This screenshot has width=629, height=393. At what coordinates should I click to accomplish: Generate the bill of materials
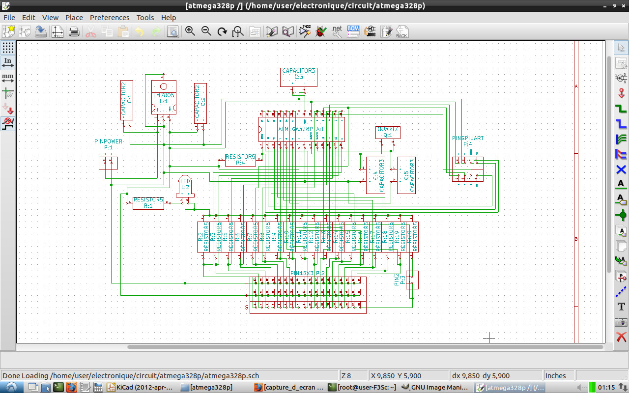(x=353, y=32)
